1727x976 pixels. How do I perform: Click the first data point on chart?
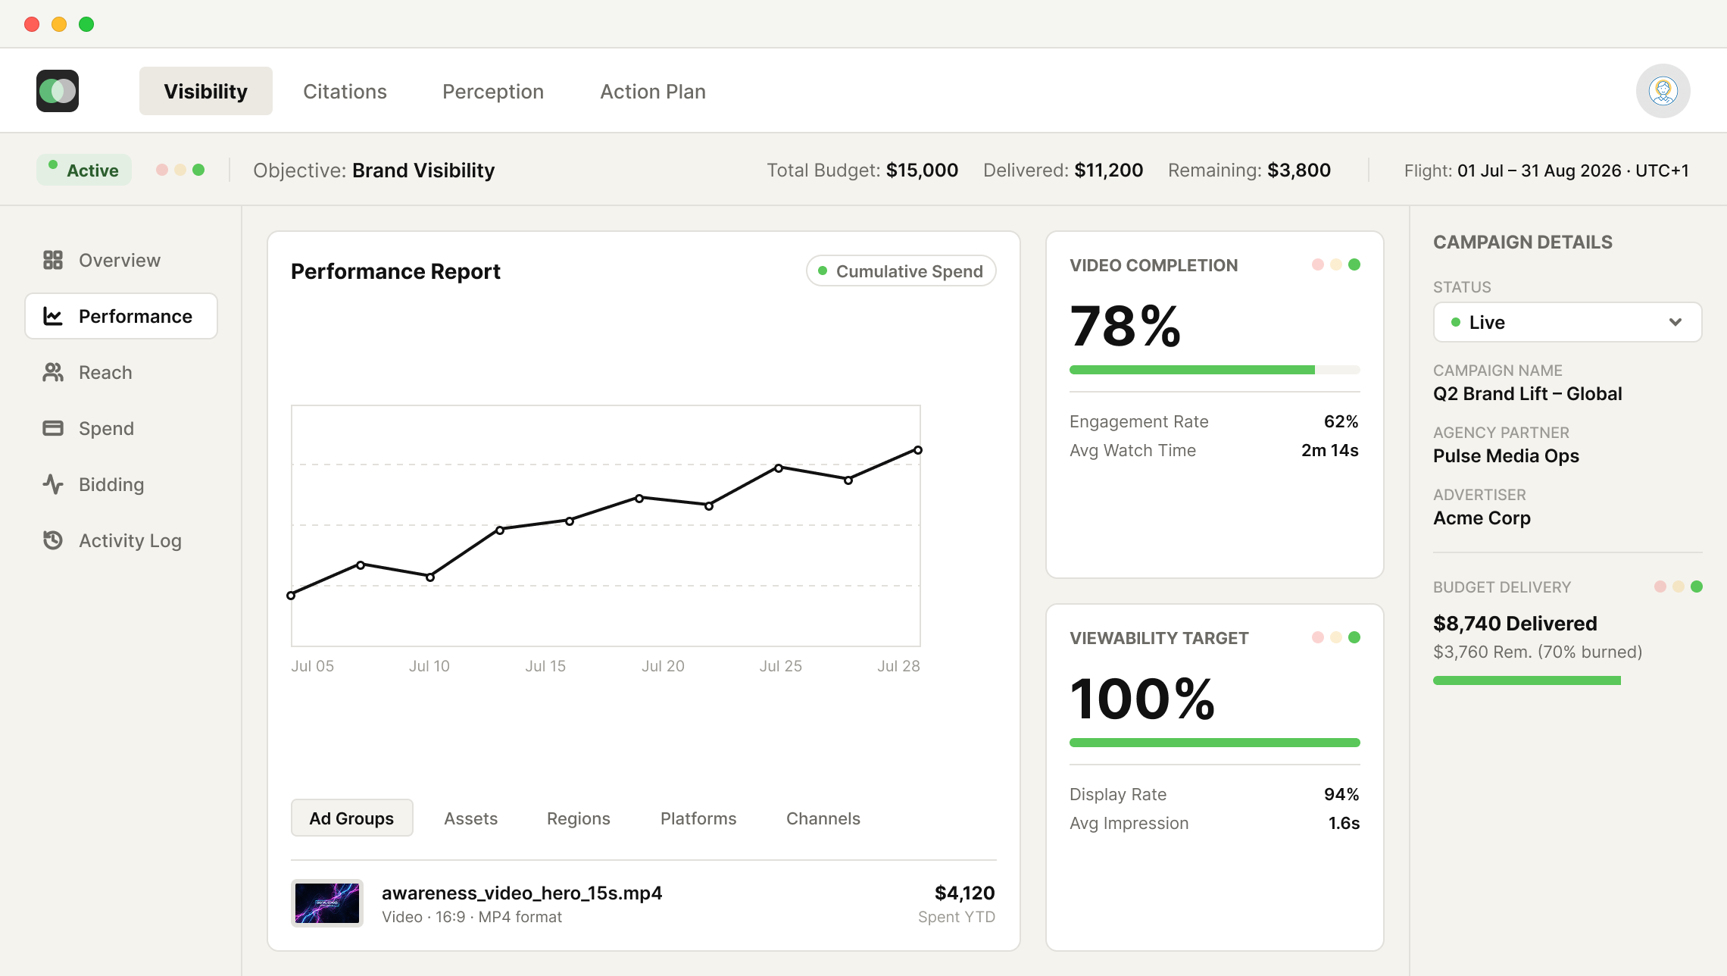291,596
